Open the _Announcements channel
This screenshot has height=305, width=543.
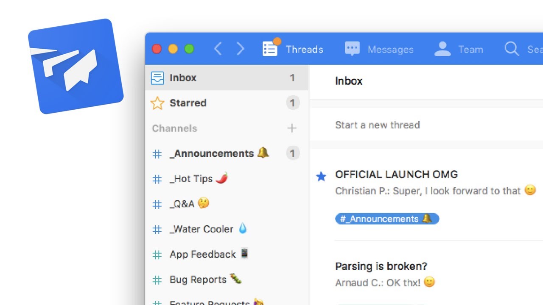227,153
